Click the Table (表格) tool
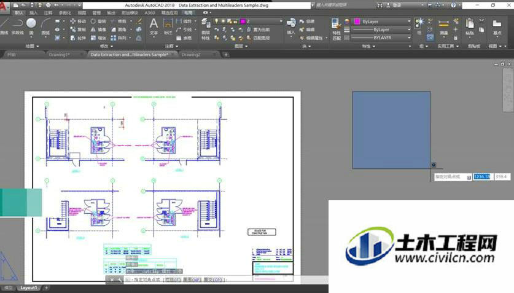 point(184,38)
